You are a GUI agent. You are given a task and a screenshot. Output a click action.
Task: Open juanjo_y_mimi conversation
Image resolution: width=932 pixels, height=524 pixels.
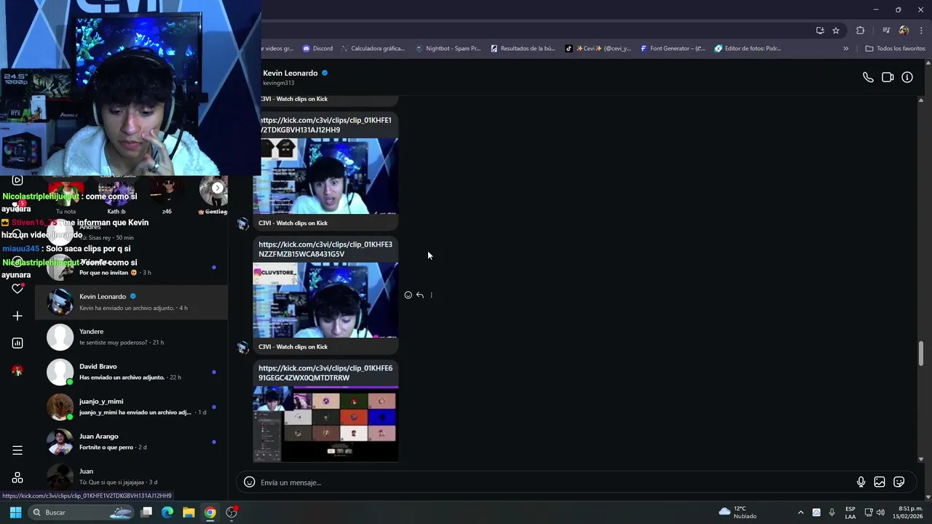click(x=132, y=407)
